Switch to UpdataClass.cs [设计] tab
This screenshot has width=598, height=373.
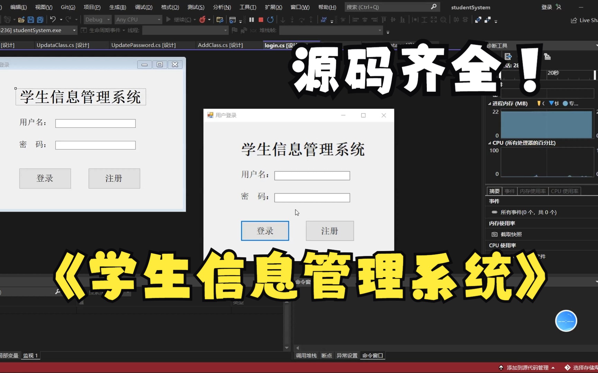click(63, 45)
